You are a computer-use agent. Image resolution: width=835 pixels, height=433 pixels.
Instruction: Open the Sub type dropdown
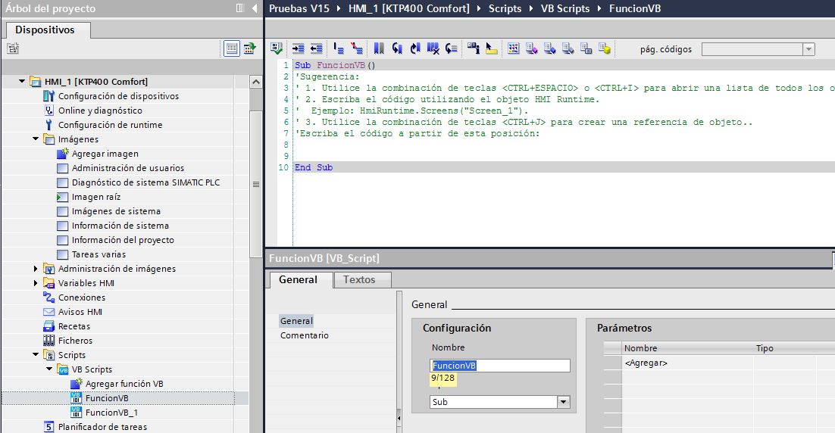pyautogui.click(x=564, y=402)
